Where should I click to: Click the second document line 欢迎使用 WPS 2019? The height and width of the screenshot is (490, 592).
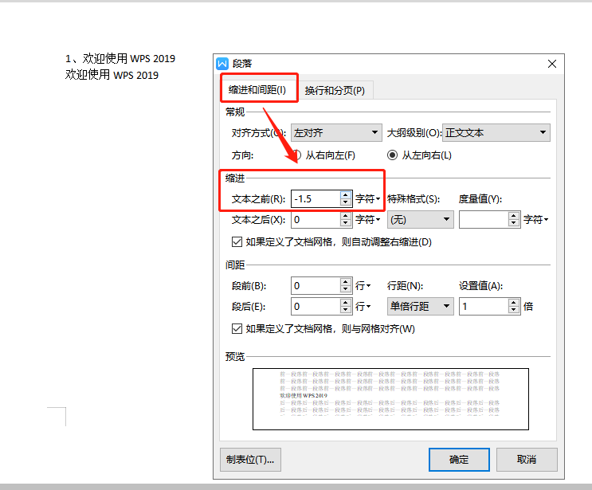pos(112,75)
